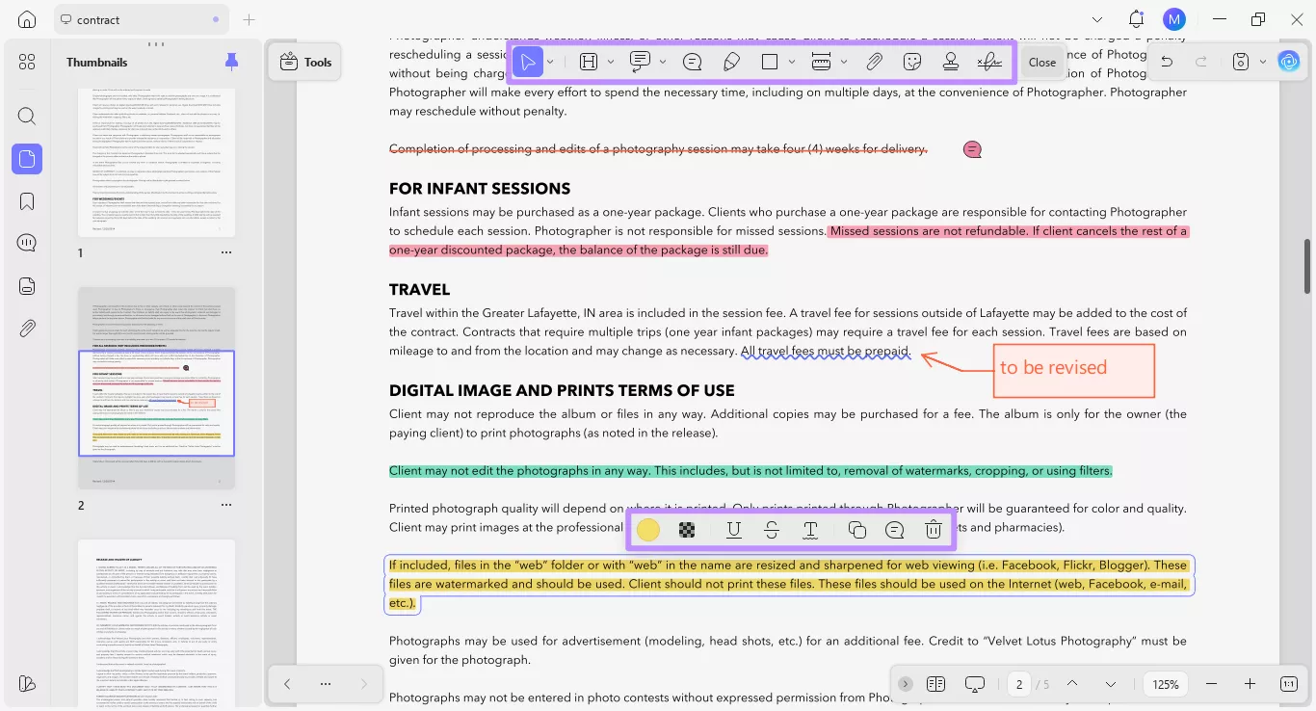
Task: Open the sticker tool
Action: pyautogui.click(x=912, y=62)
